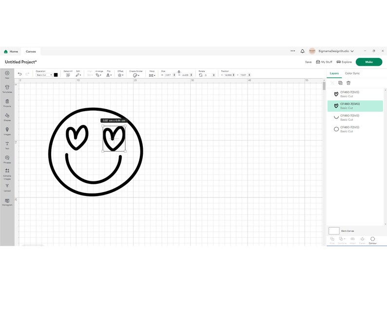387x311 pixels.
Task: Click the Contour tool
Action: coord(373,240)
